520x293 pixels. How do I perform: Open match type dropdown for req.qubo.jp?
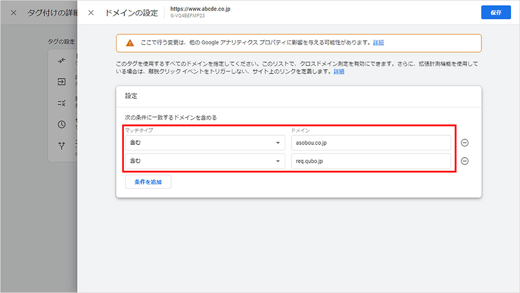click(205, 161)
